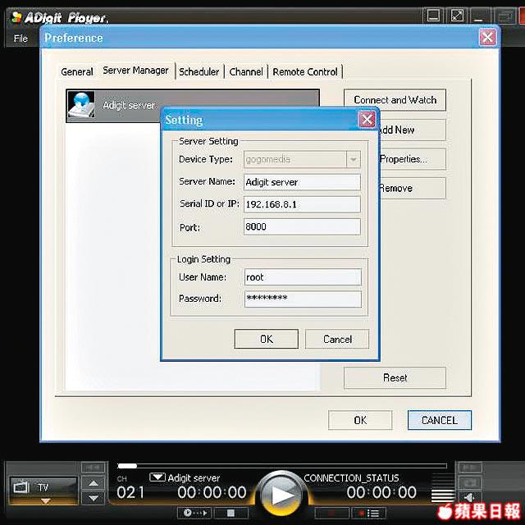Click compact-view icon in player title bar
The width and height of the screenshot is (525, 525).
[433, 15]
